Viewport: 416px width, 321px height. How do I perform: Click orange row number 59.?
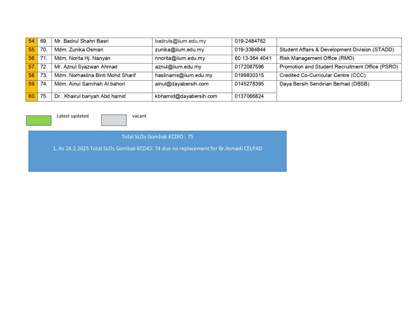32,86
